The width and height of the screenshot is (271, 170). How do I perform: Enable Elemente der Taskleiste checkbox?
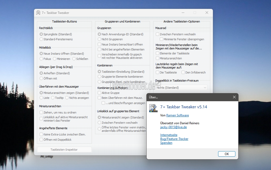point(157,53)
